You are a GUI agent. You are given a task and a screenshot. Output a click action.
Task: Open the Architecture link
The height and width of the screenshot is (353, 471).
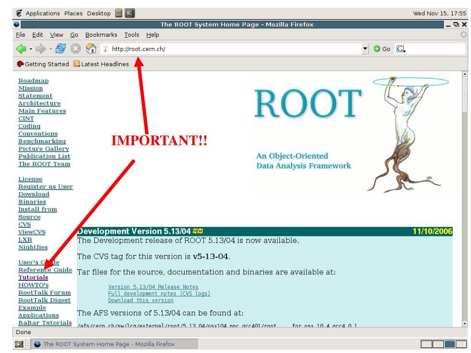click(x=39, y=103)
